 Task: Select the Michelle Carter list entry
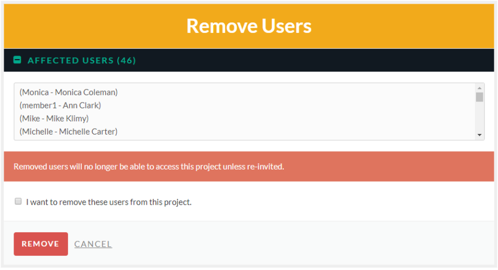tap(69, 131)
